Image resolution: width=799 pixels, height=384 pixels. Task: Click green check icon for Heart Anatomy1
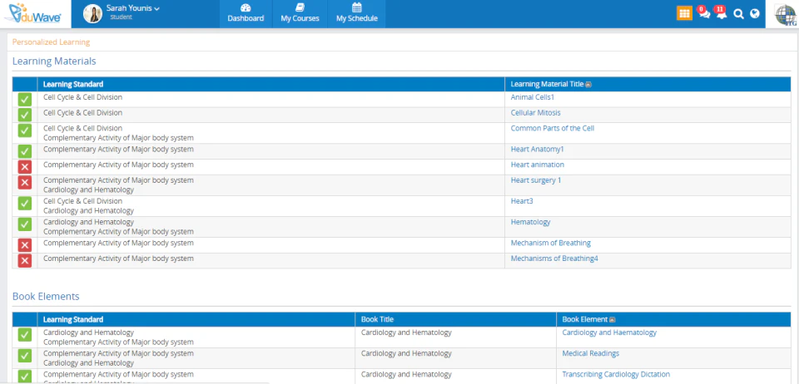[x=24, y=151]
